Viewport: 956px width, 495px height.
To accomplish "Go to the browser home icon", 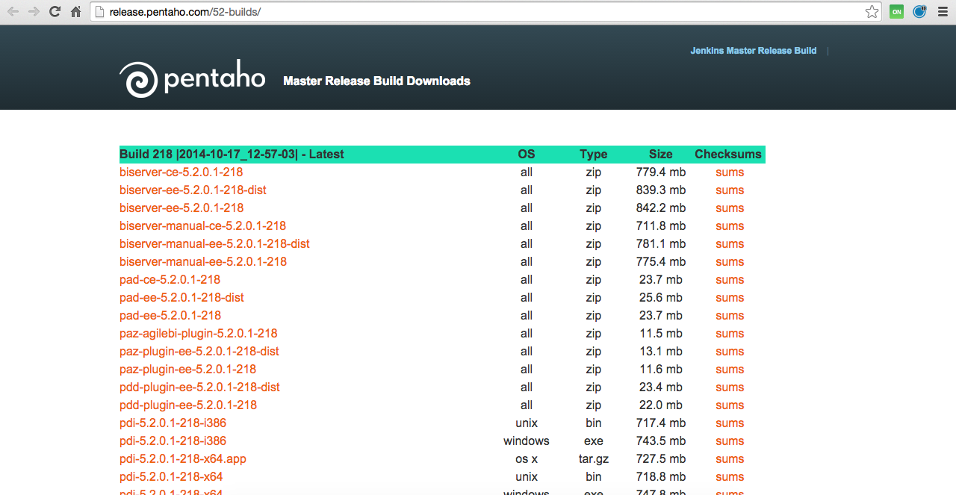I will point(75,12).
